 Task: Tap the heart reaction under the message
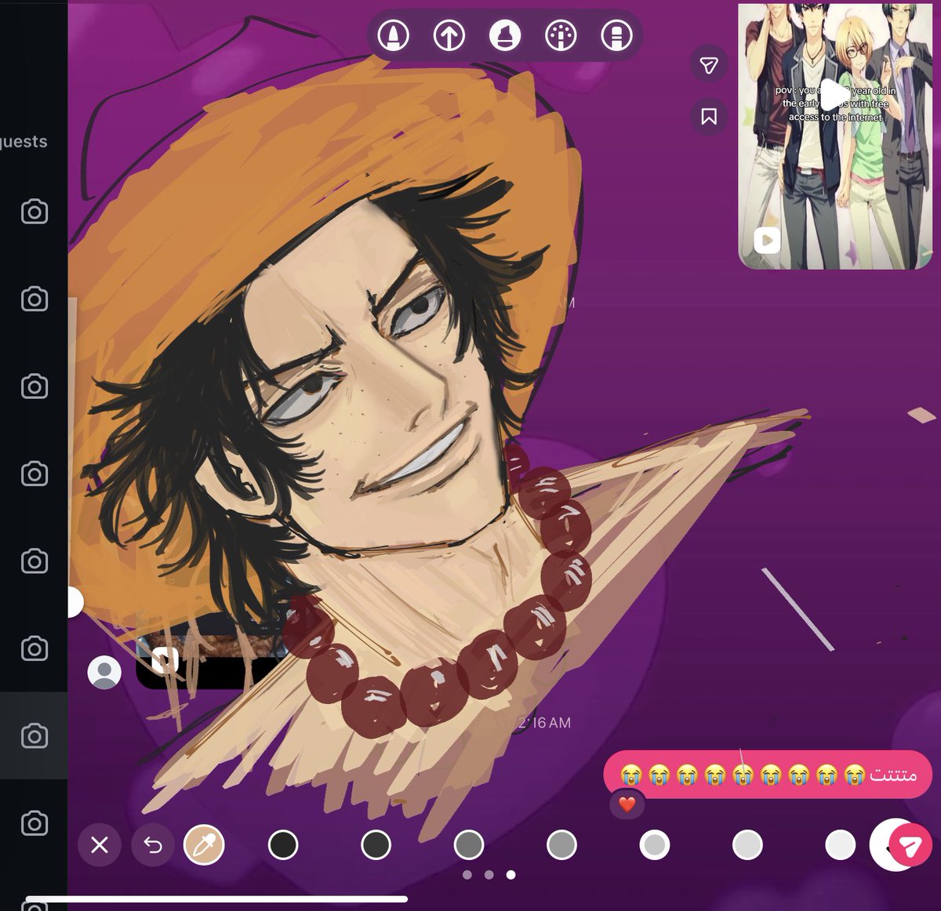click(x=627, y=804)
